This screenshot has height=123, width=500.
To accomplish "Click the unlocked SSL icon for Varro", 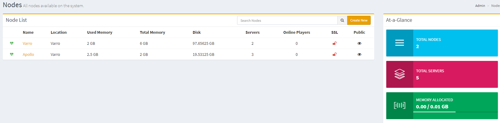I will click(334, 43).
